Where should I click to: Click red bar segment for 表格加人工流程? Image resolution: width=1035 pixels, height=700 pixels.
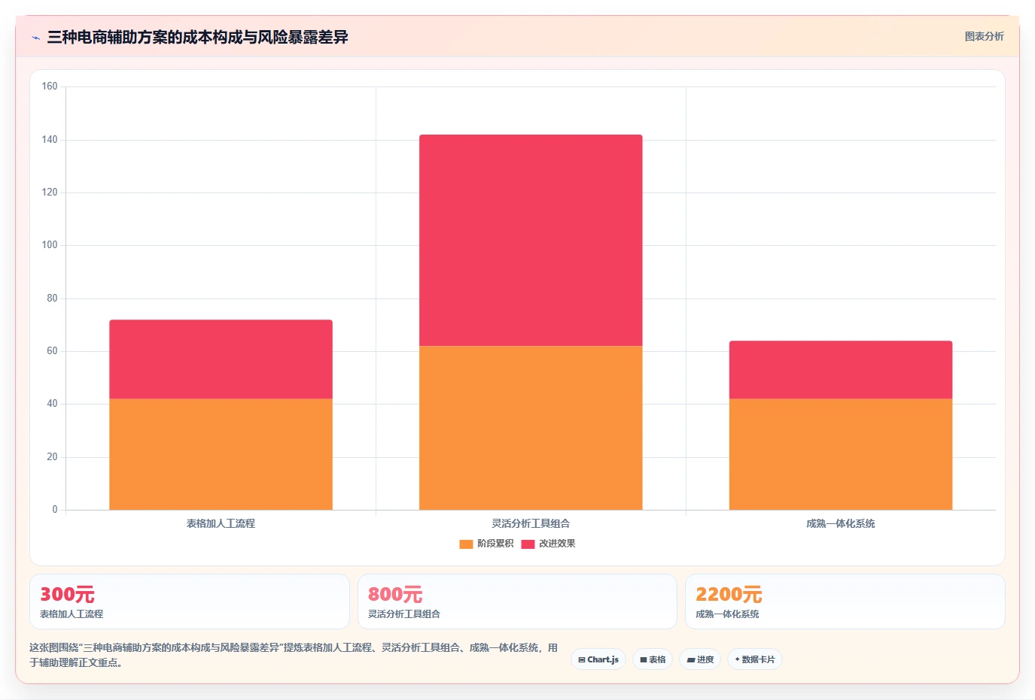pos(221,359)
